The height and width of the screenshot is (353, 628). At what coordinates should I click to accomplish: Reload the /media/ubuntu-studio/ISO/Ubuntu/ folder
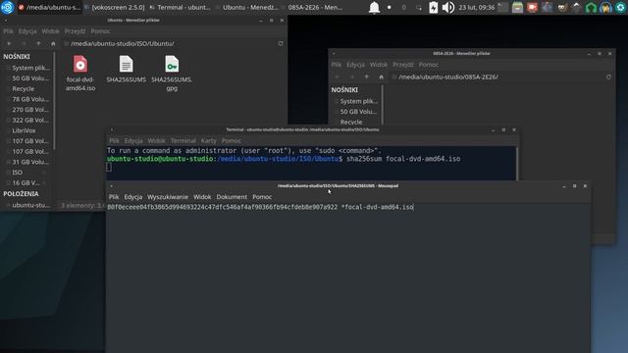(x=281, y=43)
